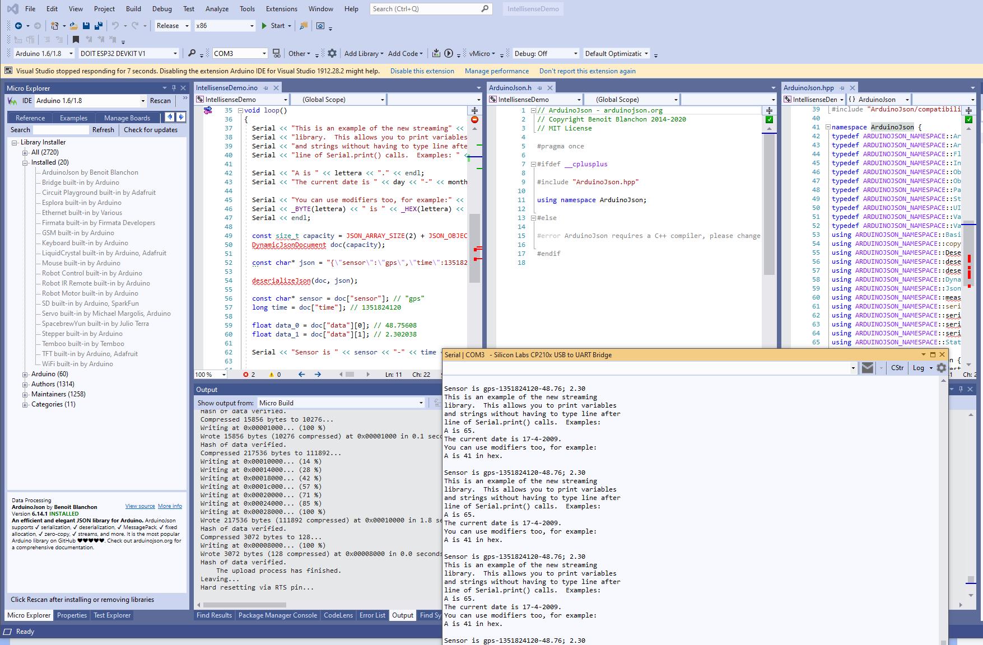Image resolution: width=983 pixels, height=645 pixels.
Task: Open the Analyze menu
Action: 217,9
